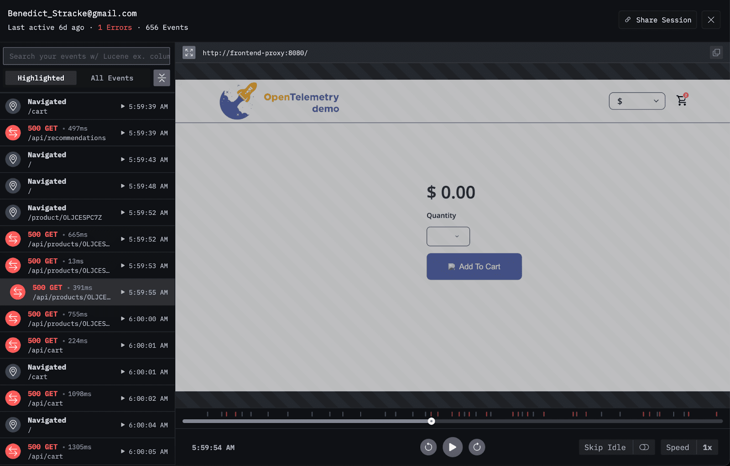The height and width of the screenshot is (466, 730).
Task: Click the Share Session button
Action: 657,20
